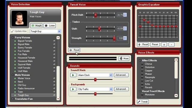
Task: Click the Listen button
Action: (49, 25)
